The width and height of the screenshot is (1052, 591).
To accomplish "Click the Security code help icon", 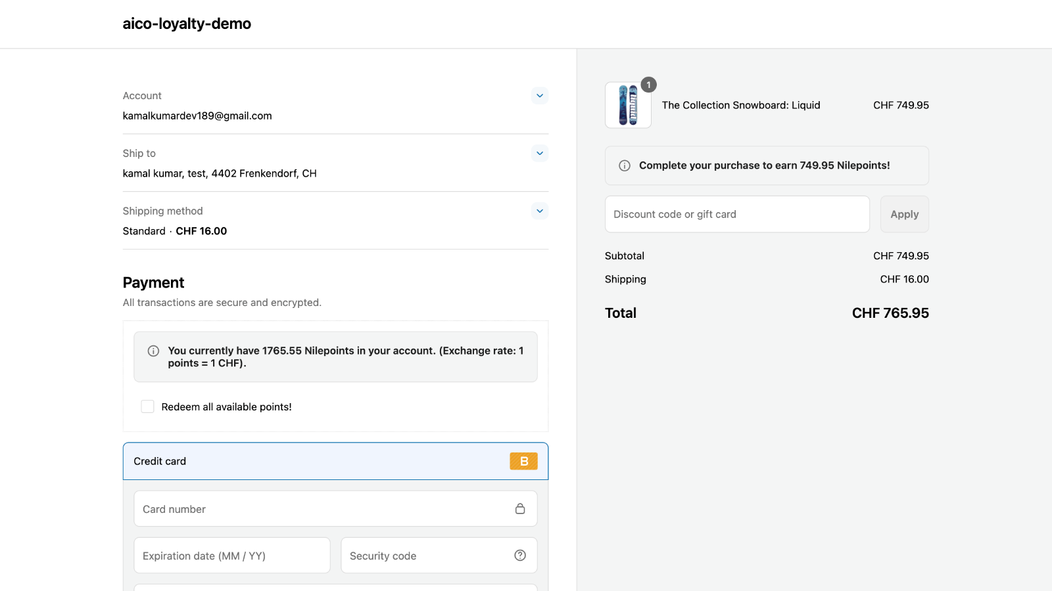I will 520,556.
